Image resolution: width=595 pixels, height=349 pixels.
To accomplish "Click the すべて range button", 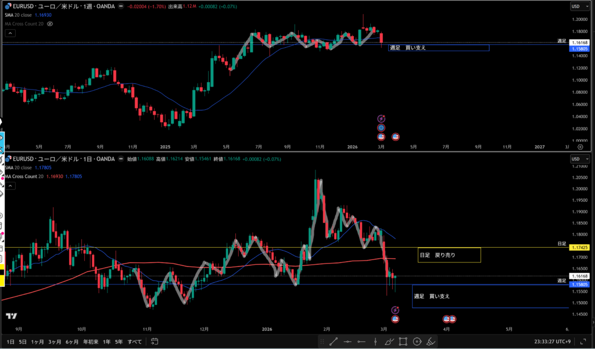I will tap(134, 341).
